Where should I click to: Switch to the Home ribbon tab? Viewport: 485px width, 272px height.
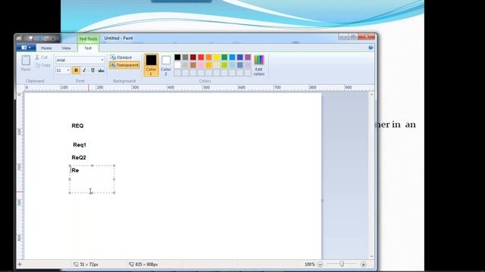(46, 48)
